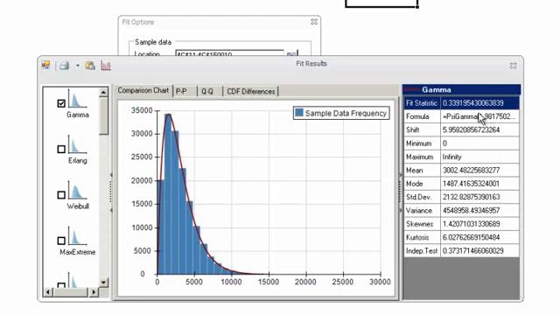Click the distribution list scroll right arrow
560x315 pixels.
click(94, 292)
